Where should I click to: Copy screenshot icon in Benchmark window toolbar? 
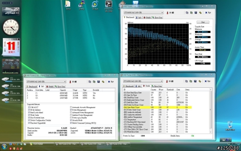click(191, 12)
